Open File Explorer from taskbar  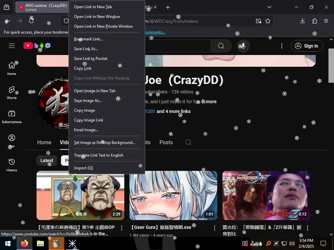(x=40, y=243)
